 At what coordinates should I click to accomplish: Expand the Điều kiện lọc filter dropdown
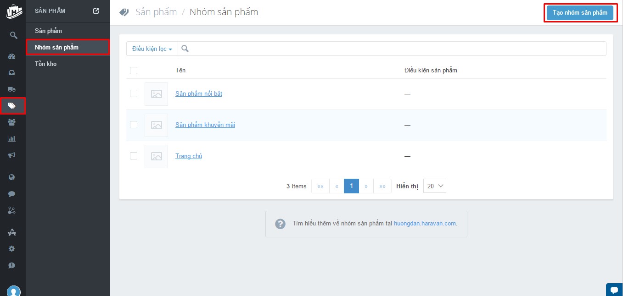tap(152, 49)
